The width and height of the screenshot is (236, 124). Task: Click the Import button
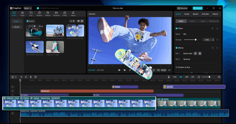pos(30,21)
